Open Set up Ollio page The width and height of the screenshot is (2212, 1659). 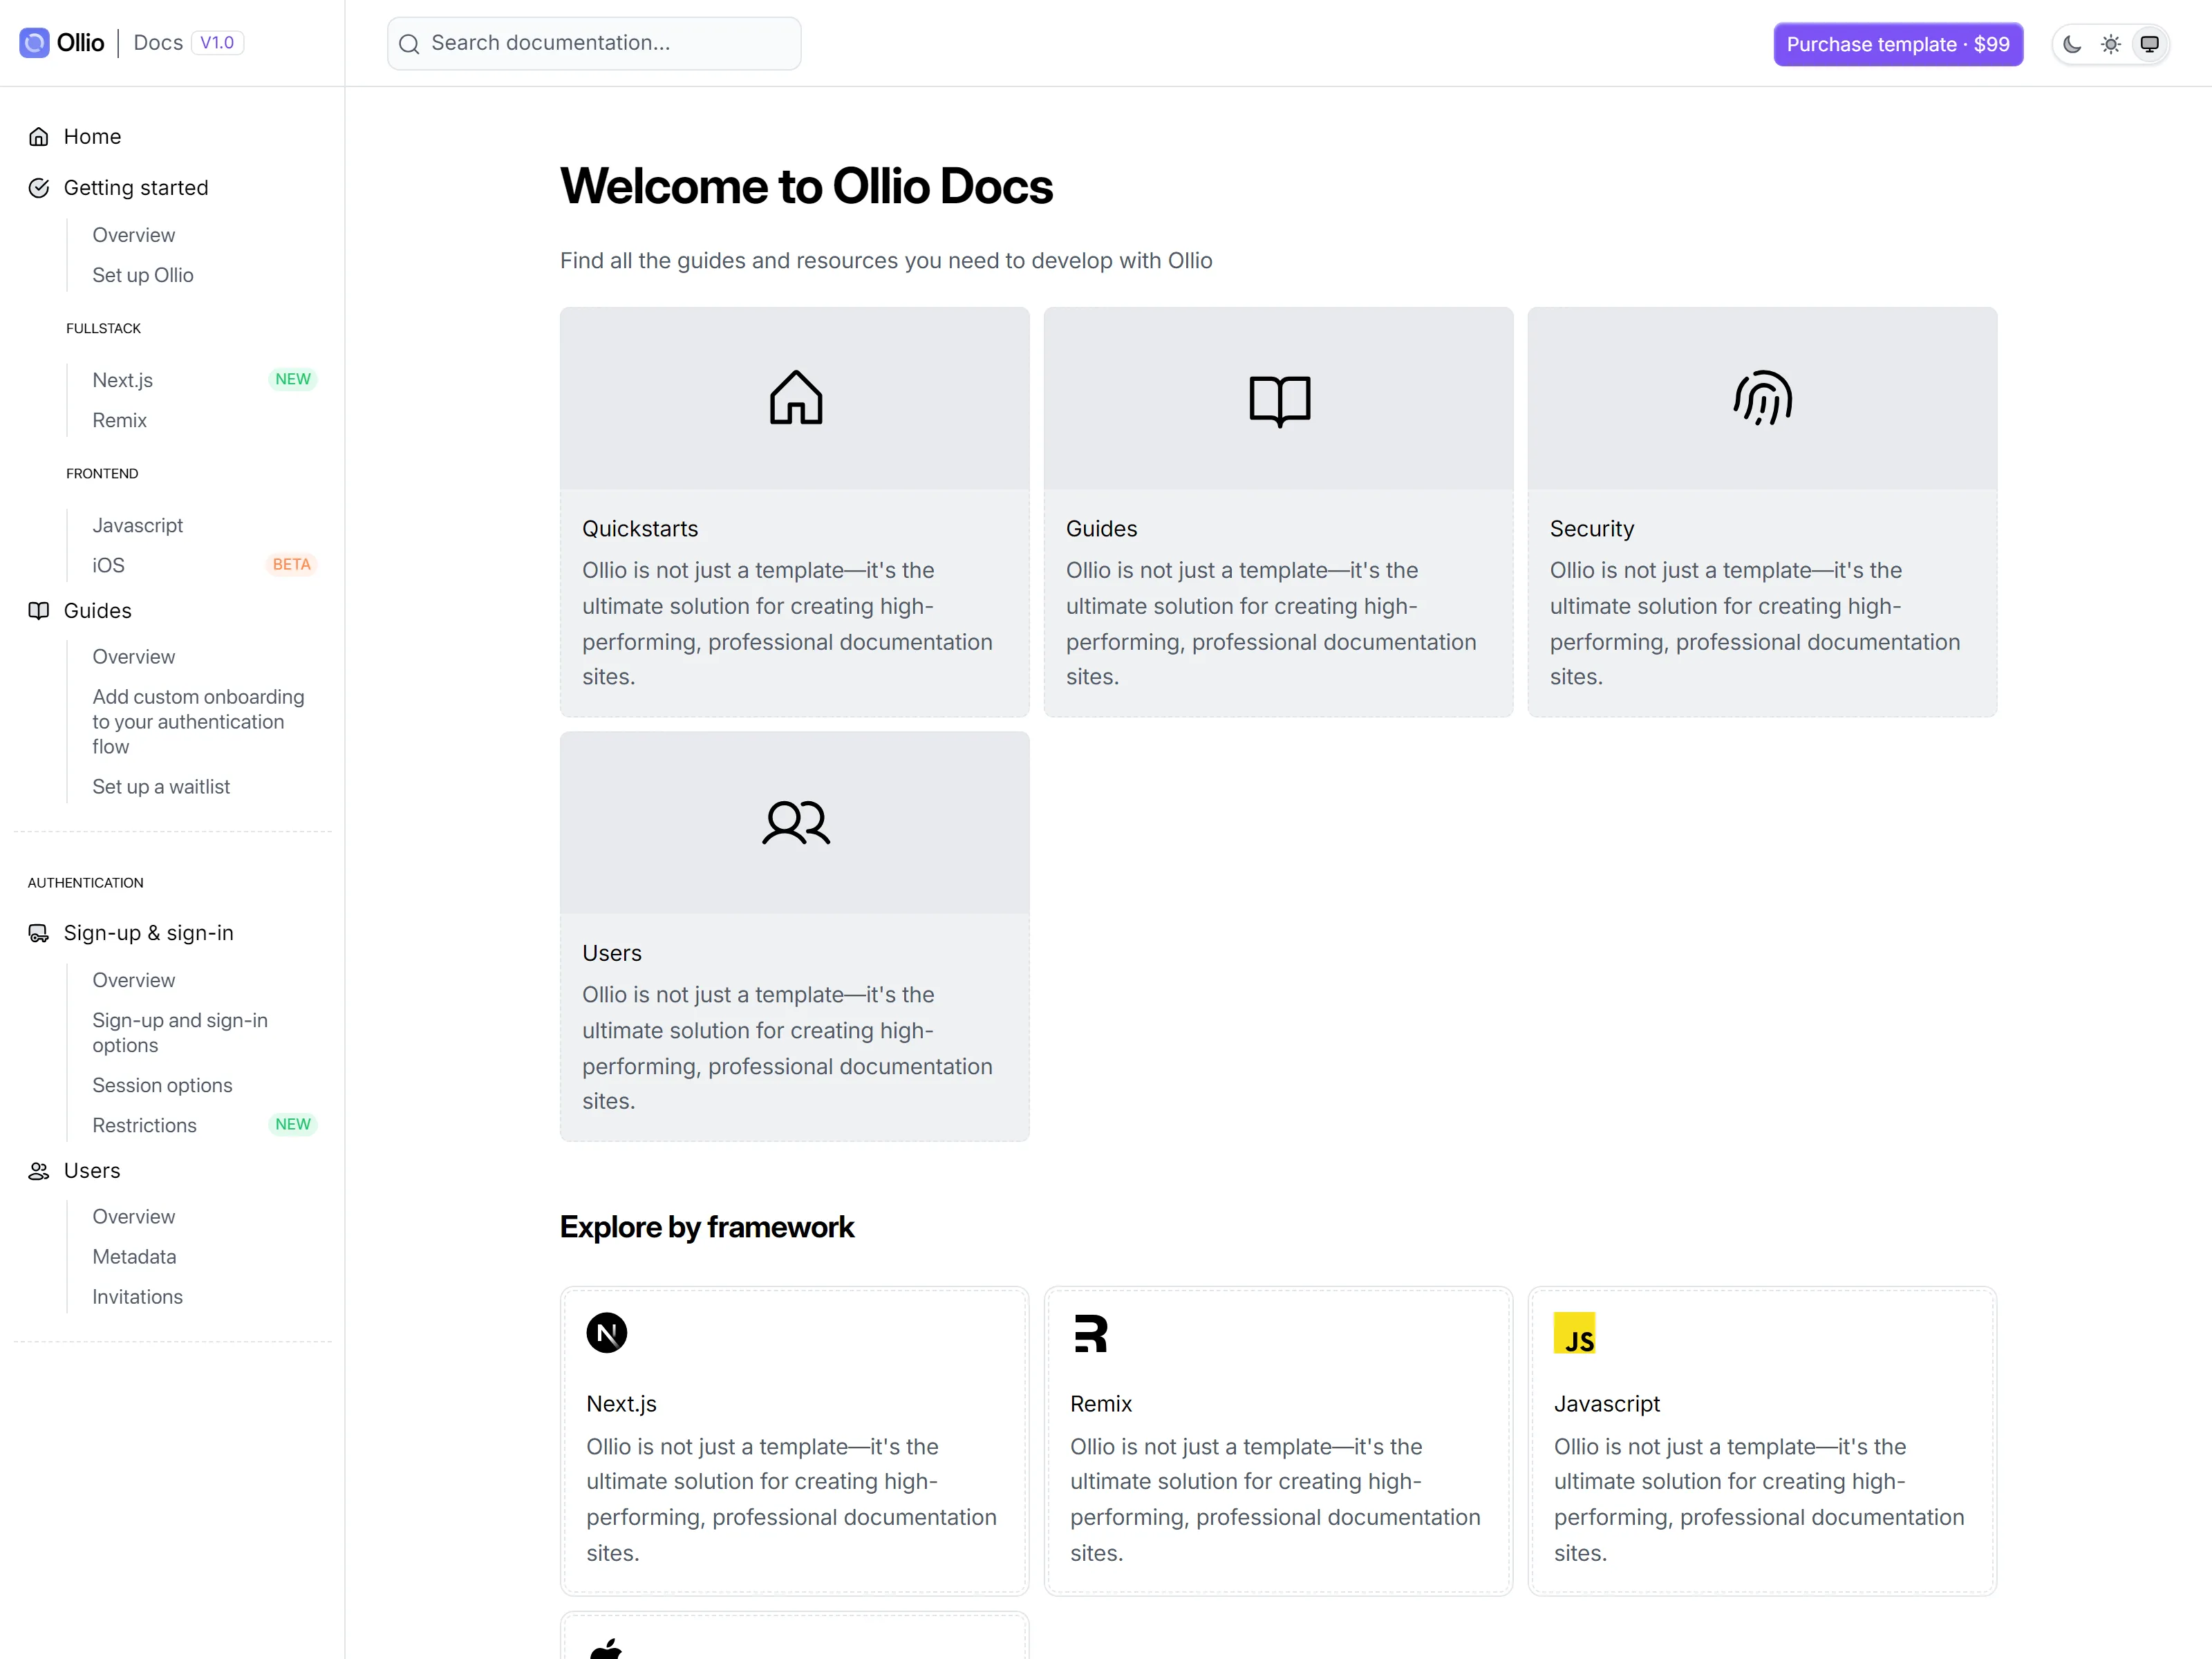(143, 275)
